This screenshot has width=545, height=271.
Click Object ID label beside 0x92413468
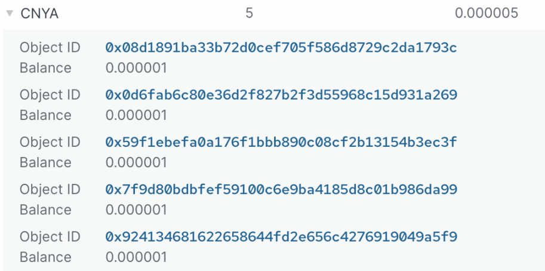[50, 236]
